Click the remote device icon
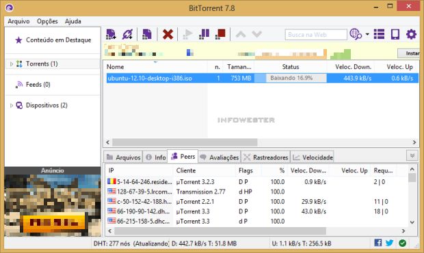 pyautogui.click(x=395, y=34)
